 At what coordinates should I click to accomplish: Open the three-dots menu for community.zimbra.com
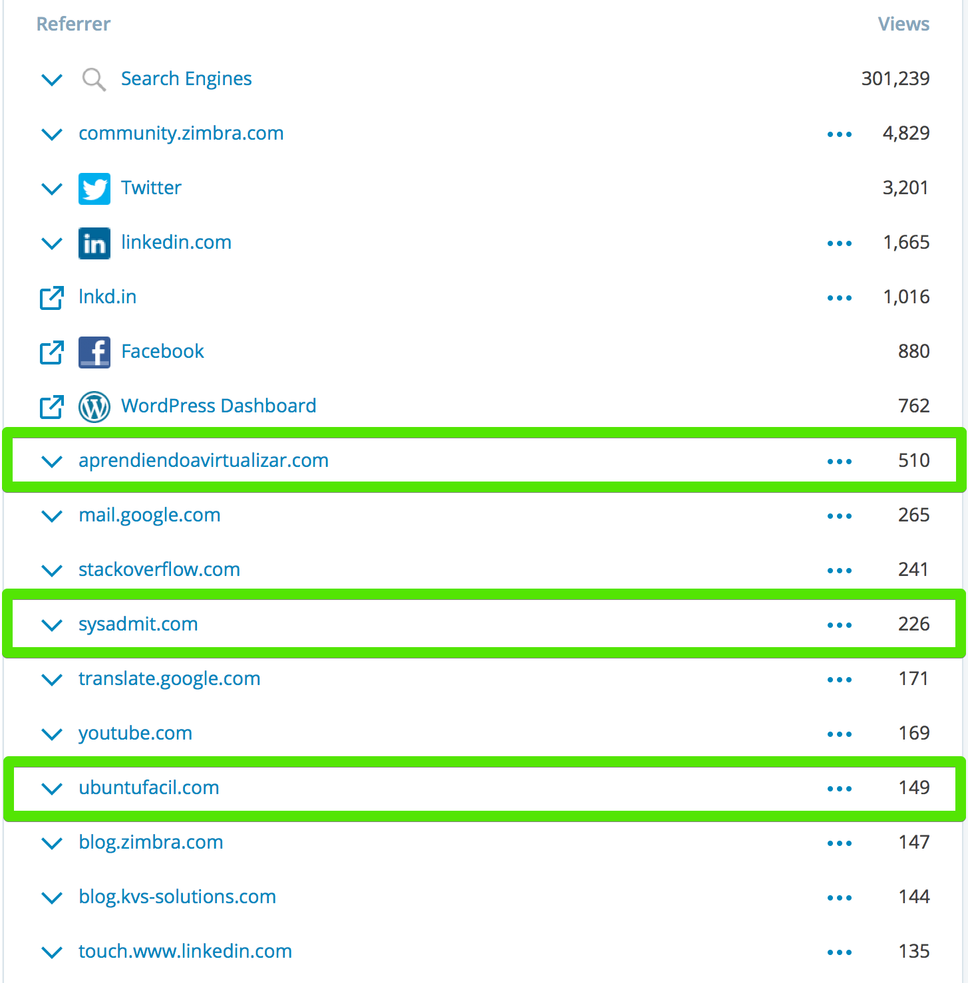click(840, 134)
